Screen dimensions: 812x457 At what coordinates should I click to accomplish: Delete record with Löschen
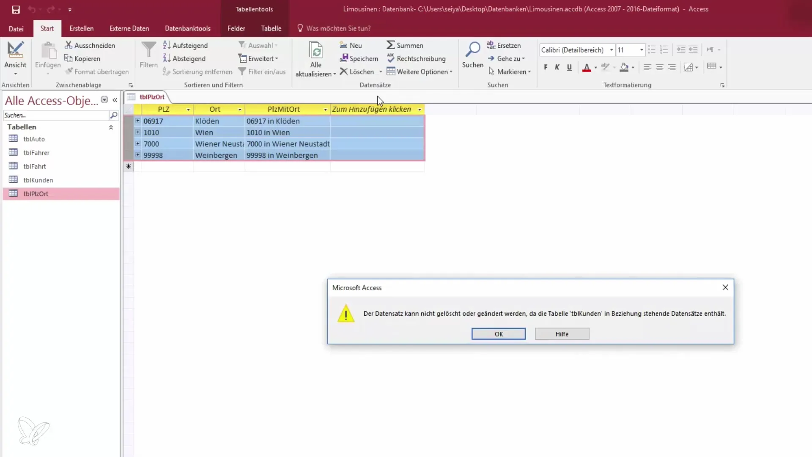click(x=357, y=72)
